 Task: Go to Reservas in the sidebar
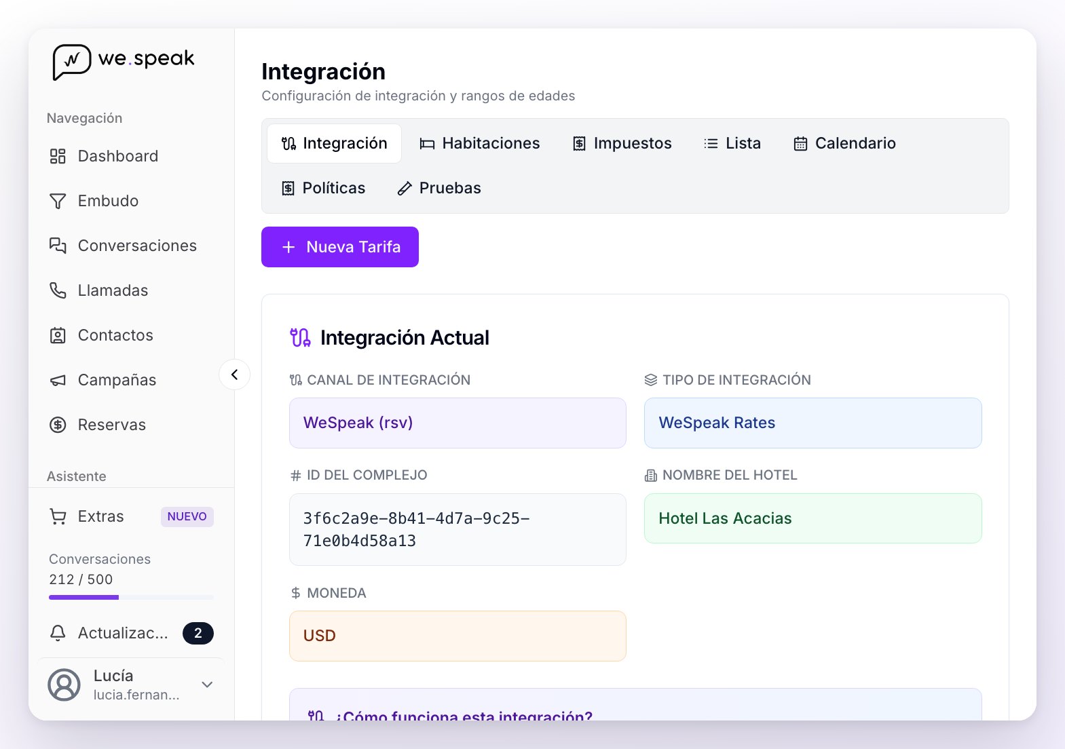pyautogui.click(x=131, y=425)
